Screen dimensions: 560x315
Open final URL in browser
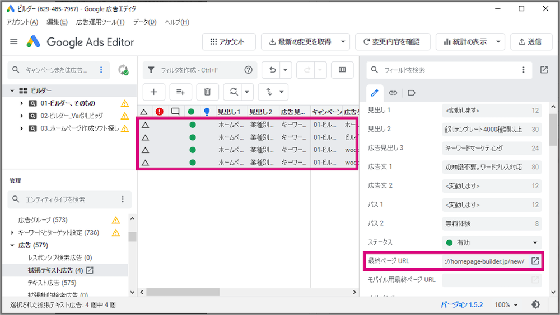[535, 261]
